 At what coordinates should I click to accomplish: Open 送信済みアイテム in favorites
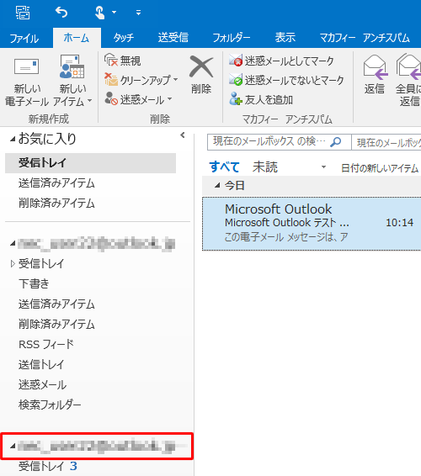56,183
